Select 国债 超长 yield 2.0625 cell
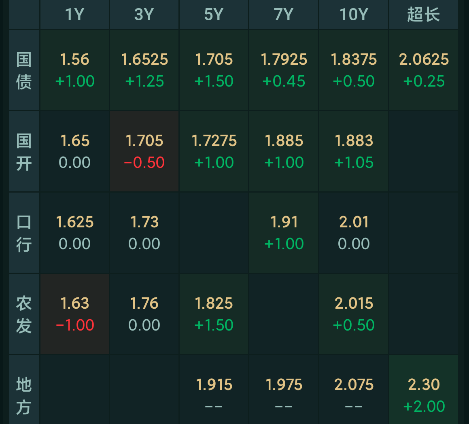Viewport: 469px width, 424px height. click(423, 70)
